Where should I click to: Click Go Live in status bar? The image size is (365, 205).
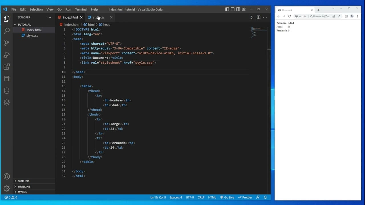[x=227, y=197]
